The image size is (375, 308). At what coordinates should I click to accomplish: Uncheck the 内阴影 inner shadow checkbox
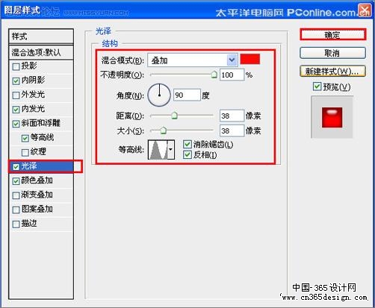click(x=16, y=81)
